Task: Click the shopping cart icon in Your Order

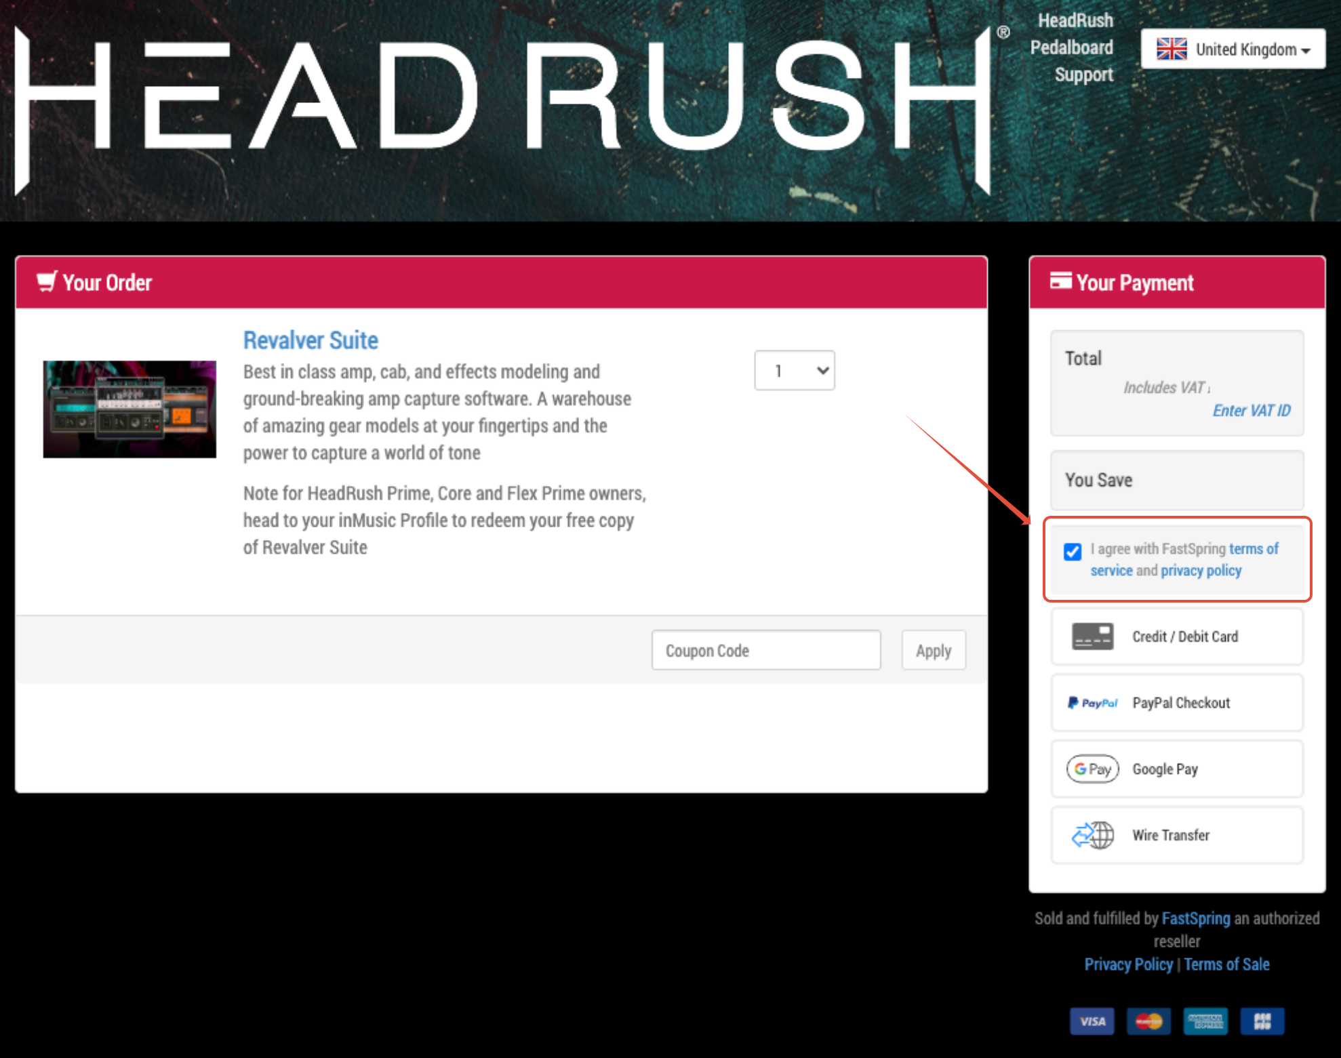Action: click(x=46, y=281)
